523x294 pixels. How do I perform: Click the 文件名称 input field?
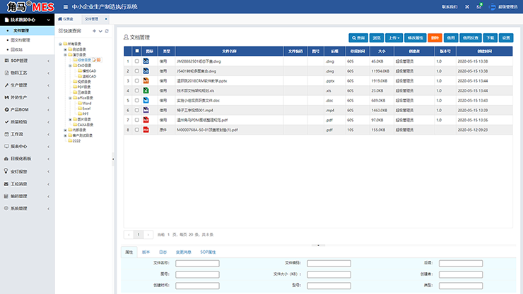click(197, 264)
